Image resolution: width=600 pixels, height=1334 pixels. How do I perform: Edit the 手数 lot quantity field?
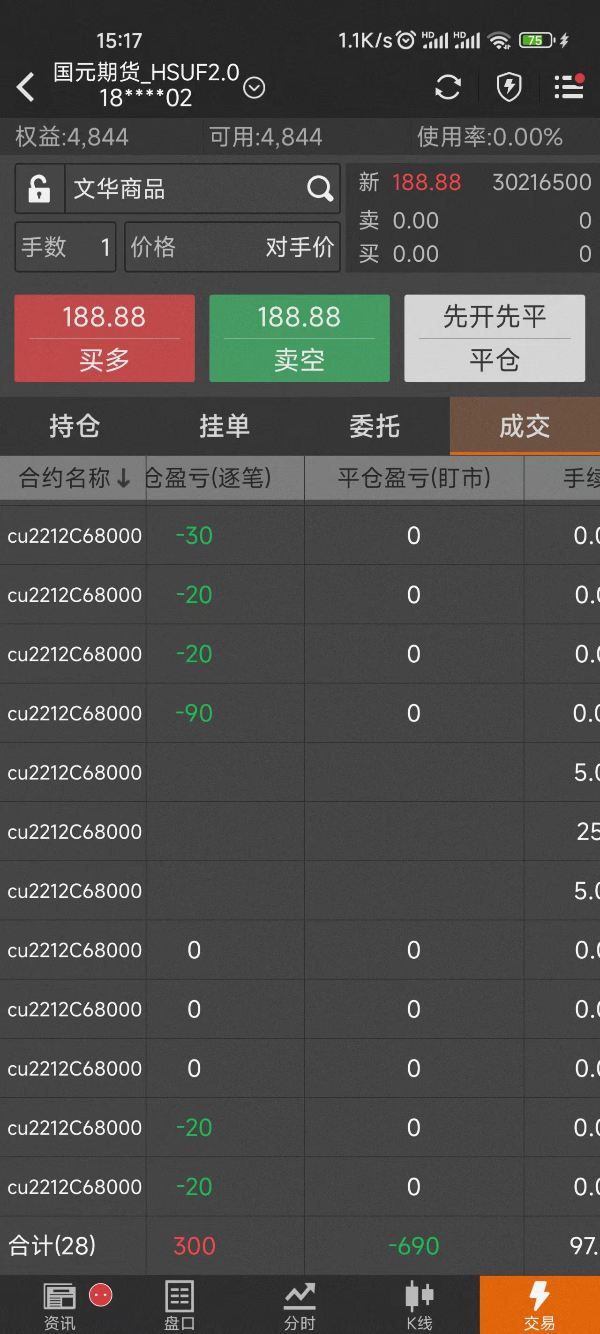(65, 247)
